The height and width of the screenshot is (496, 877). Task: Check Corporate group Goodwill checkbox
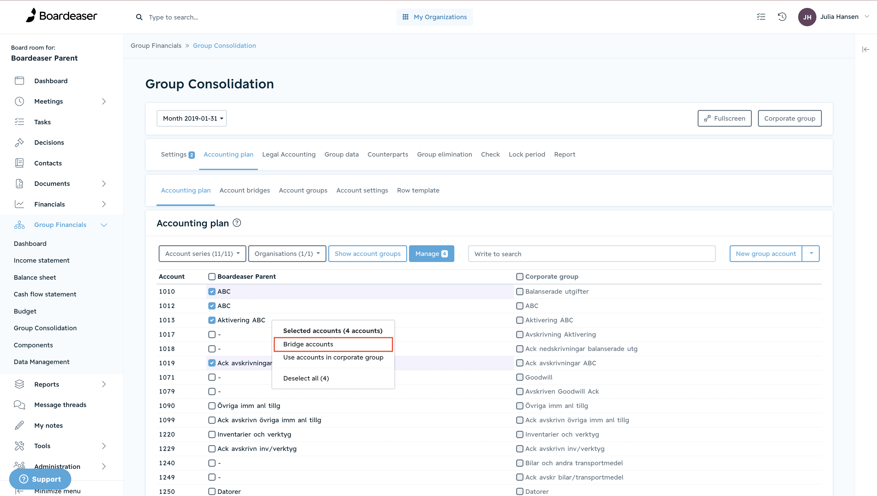(x=520, y=377)
